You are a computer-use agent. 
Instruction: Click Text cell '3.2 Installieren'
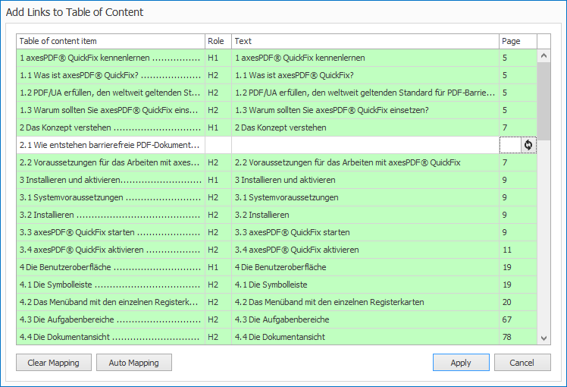pyautogui.click(x=365, y=215)
